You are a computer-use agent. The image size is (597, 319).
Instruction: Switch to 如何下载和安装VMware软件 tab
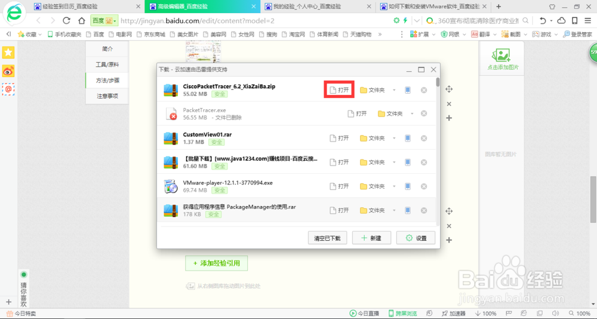click(x=432, y=7)
